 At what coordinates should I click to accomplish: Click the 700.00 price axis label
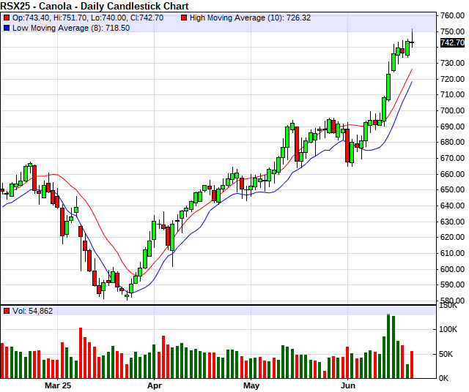[453, 110]
